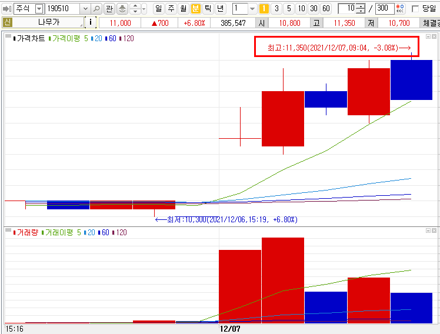Close the price chart pane
Viewport: 440px width, 334px height.
pyautogui.click(x=434, y=36)
